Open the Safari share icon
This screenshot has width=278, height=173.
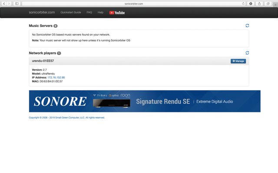tap(259, 3)
